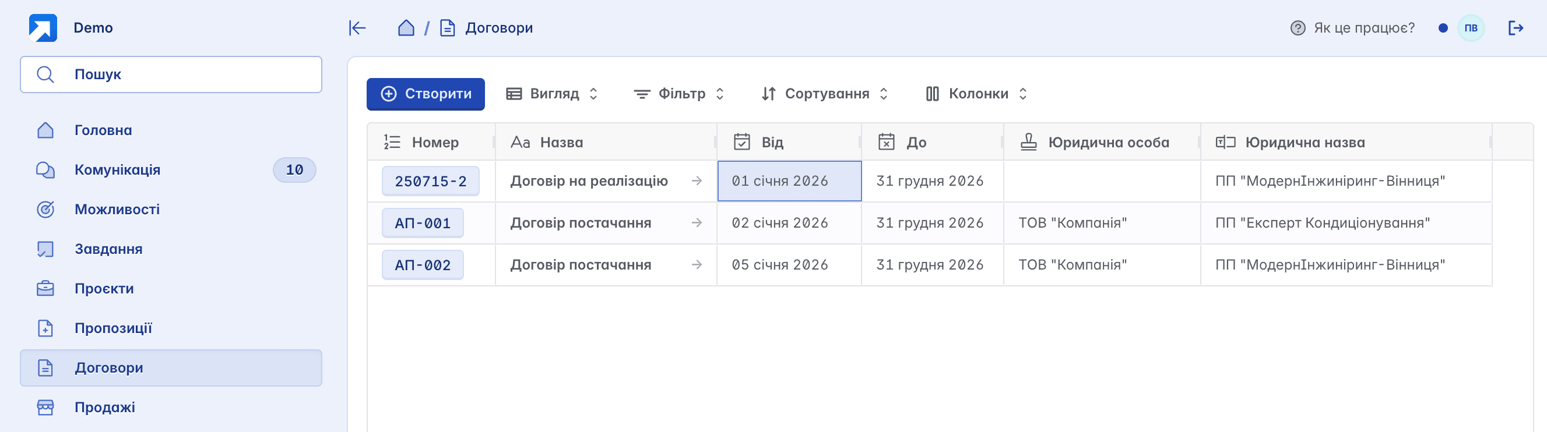Click the Комунікація chat bubbles icon
Screen dimensions: 1547x432
(45, 170)
